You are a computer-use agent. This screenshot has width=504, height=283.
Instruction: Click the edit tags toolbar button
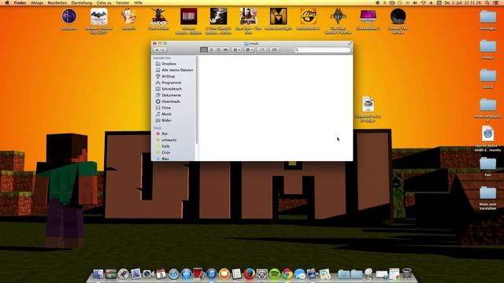(x=275, y=50)
